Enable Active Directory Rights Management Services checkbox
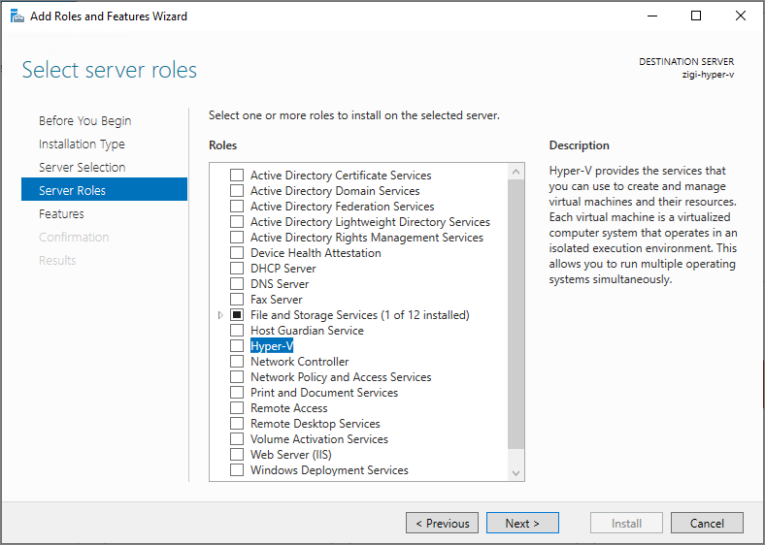The width and height of the screenshot is (765, 545). 237,238
